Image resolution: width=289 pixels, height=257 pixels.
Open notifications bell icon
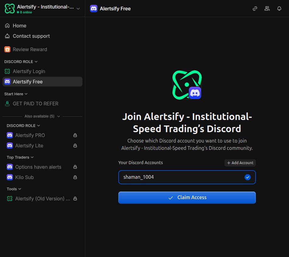click(x=279, y=9)
